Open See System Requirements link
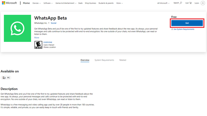This screenshot has height=116, width=207. [x=184, y=29]
